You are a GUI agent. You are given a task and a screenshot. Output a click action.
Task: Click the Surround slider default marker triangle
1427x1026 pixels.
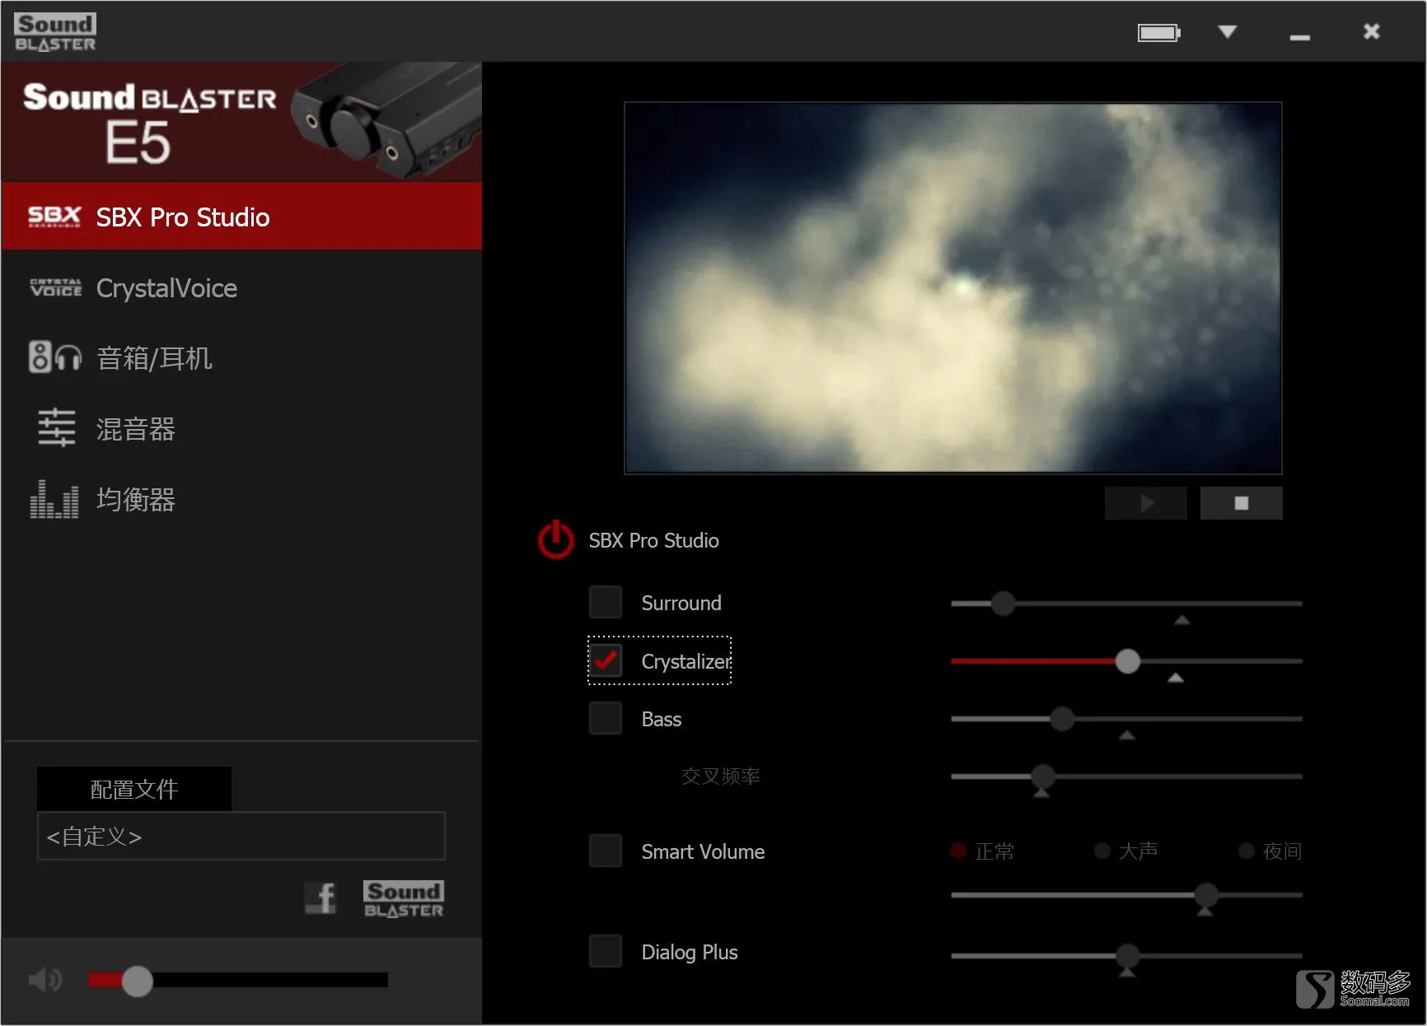point(1181,620)
